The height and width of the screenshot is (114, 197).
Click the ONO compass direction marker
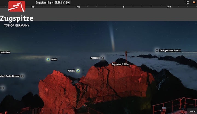tap(78, 7)
